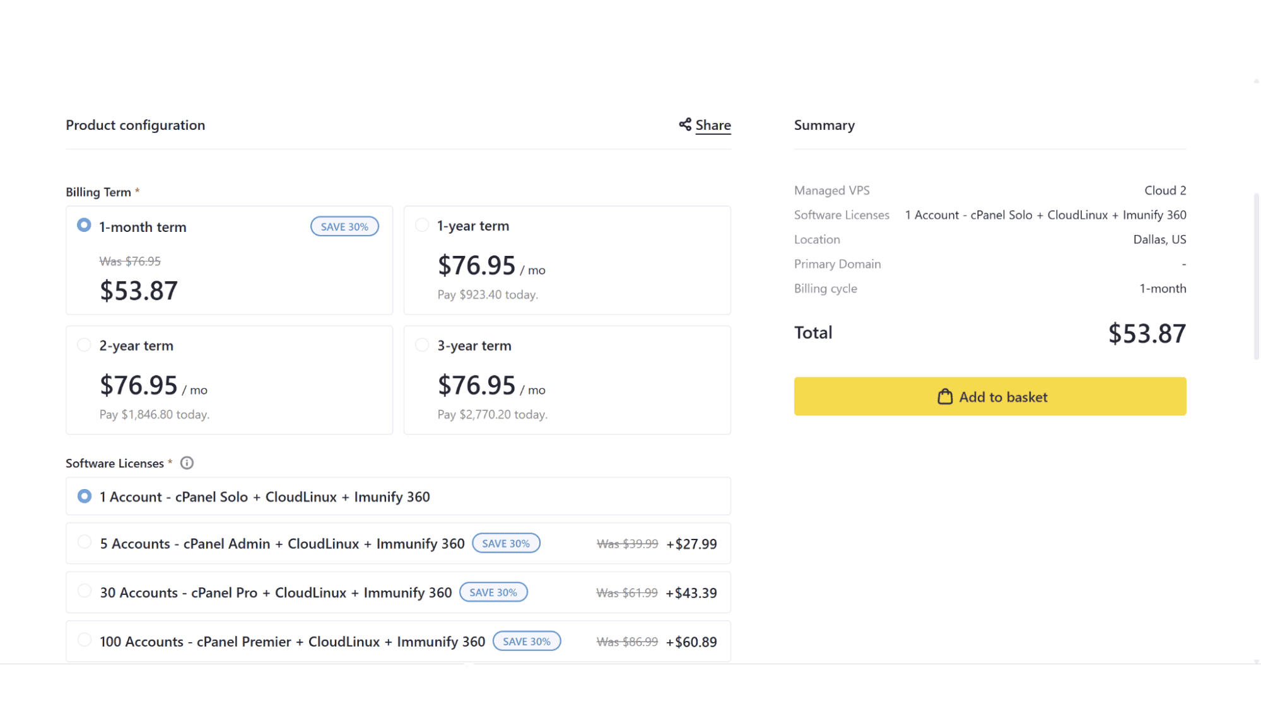Click SAVE 30% badge on 100 Accounts row
Screen dimensions: 1261x709
[527, 641]
